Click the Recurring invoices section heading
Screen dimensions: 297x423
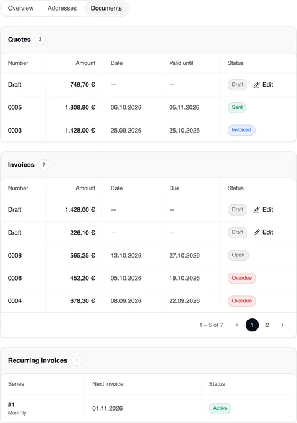coord(38,360)
